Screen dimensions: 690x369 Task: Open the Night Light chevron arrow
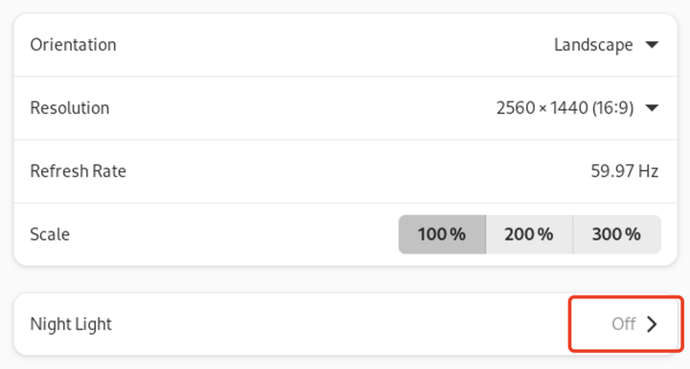652,324
